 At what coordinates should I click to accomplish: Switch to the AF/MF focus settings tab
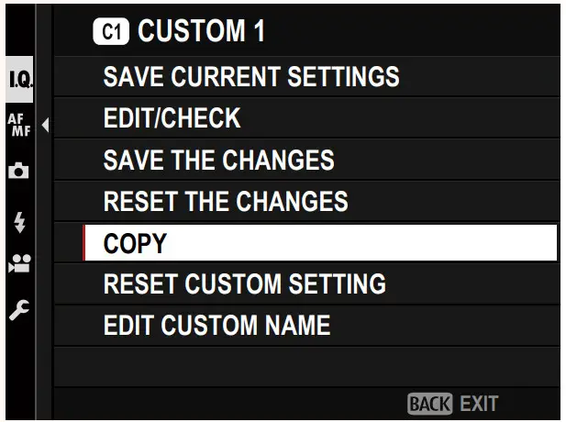pyautogui.click(x=17, y=124)
